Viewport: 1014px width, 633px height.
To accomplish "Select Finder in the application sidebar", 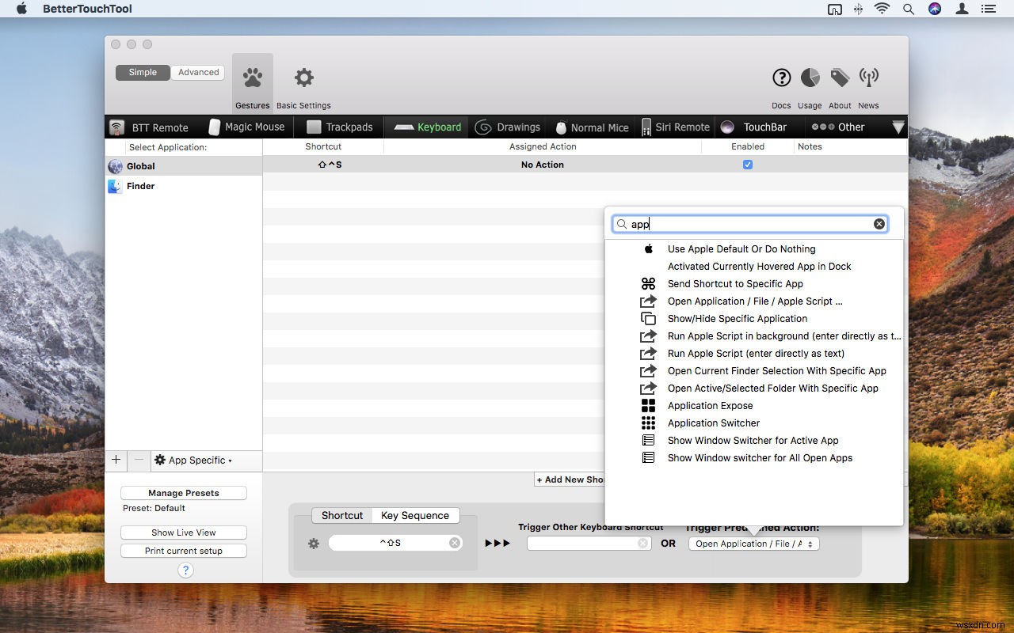I will coord(140,186).
